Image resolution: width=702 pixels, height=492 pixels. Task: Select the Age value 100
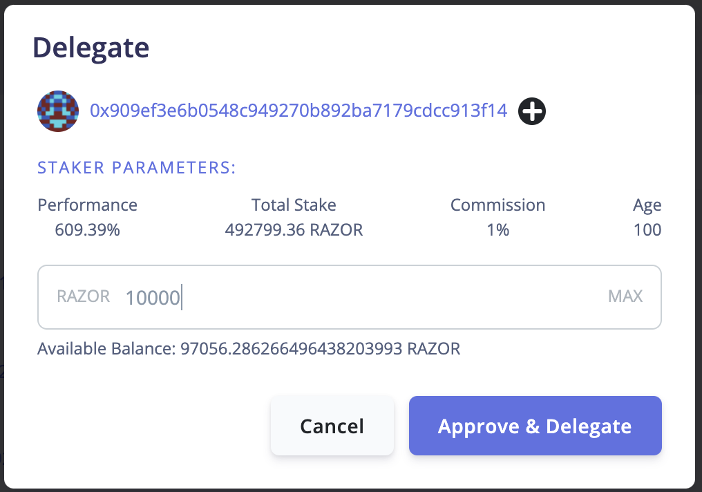(647, 230)
